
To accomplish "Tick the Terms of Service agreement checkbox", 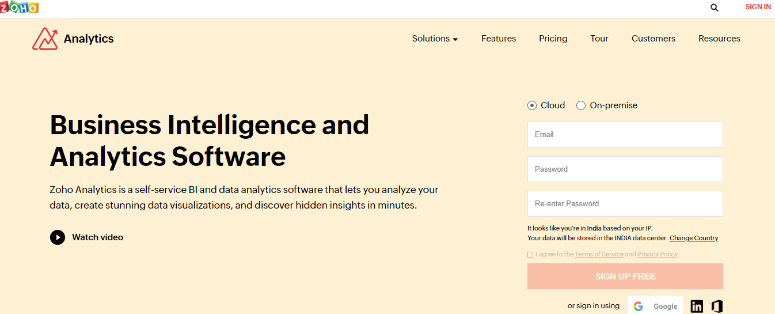I will [530, 255].
